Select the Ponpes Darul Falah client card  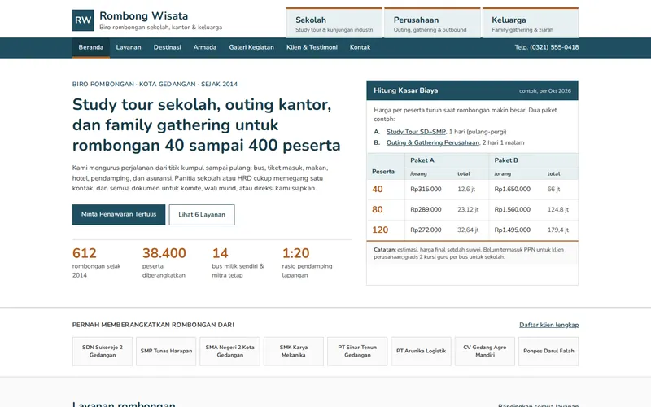(548, 352)
